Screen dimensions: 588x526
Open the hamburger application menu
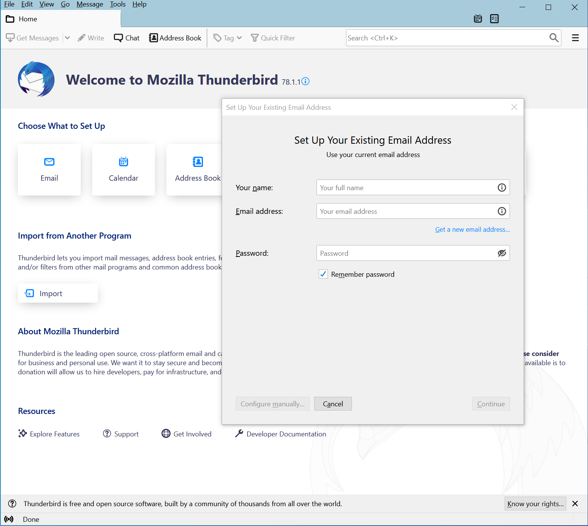[575, 38]
